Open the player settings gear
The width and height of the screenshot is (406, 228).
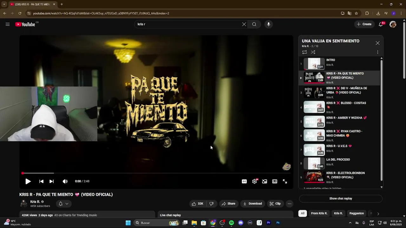tap(254, 181)
